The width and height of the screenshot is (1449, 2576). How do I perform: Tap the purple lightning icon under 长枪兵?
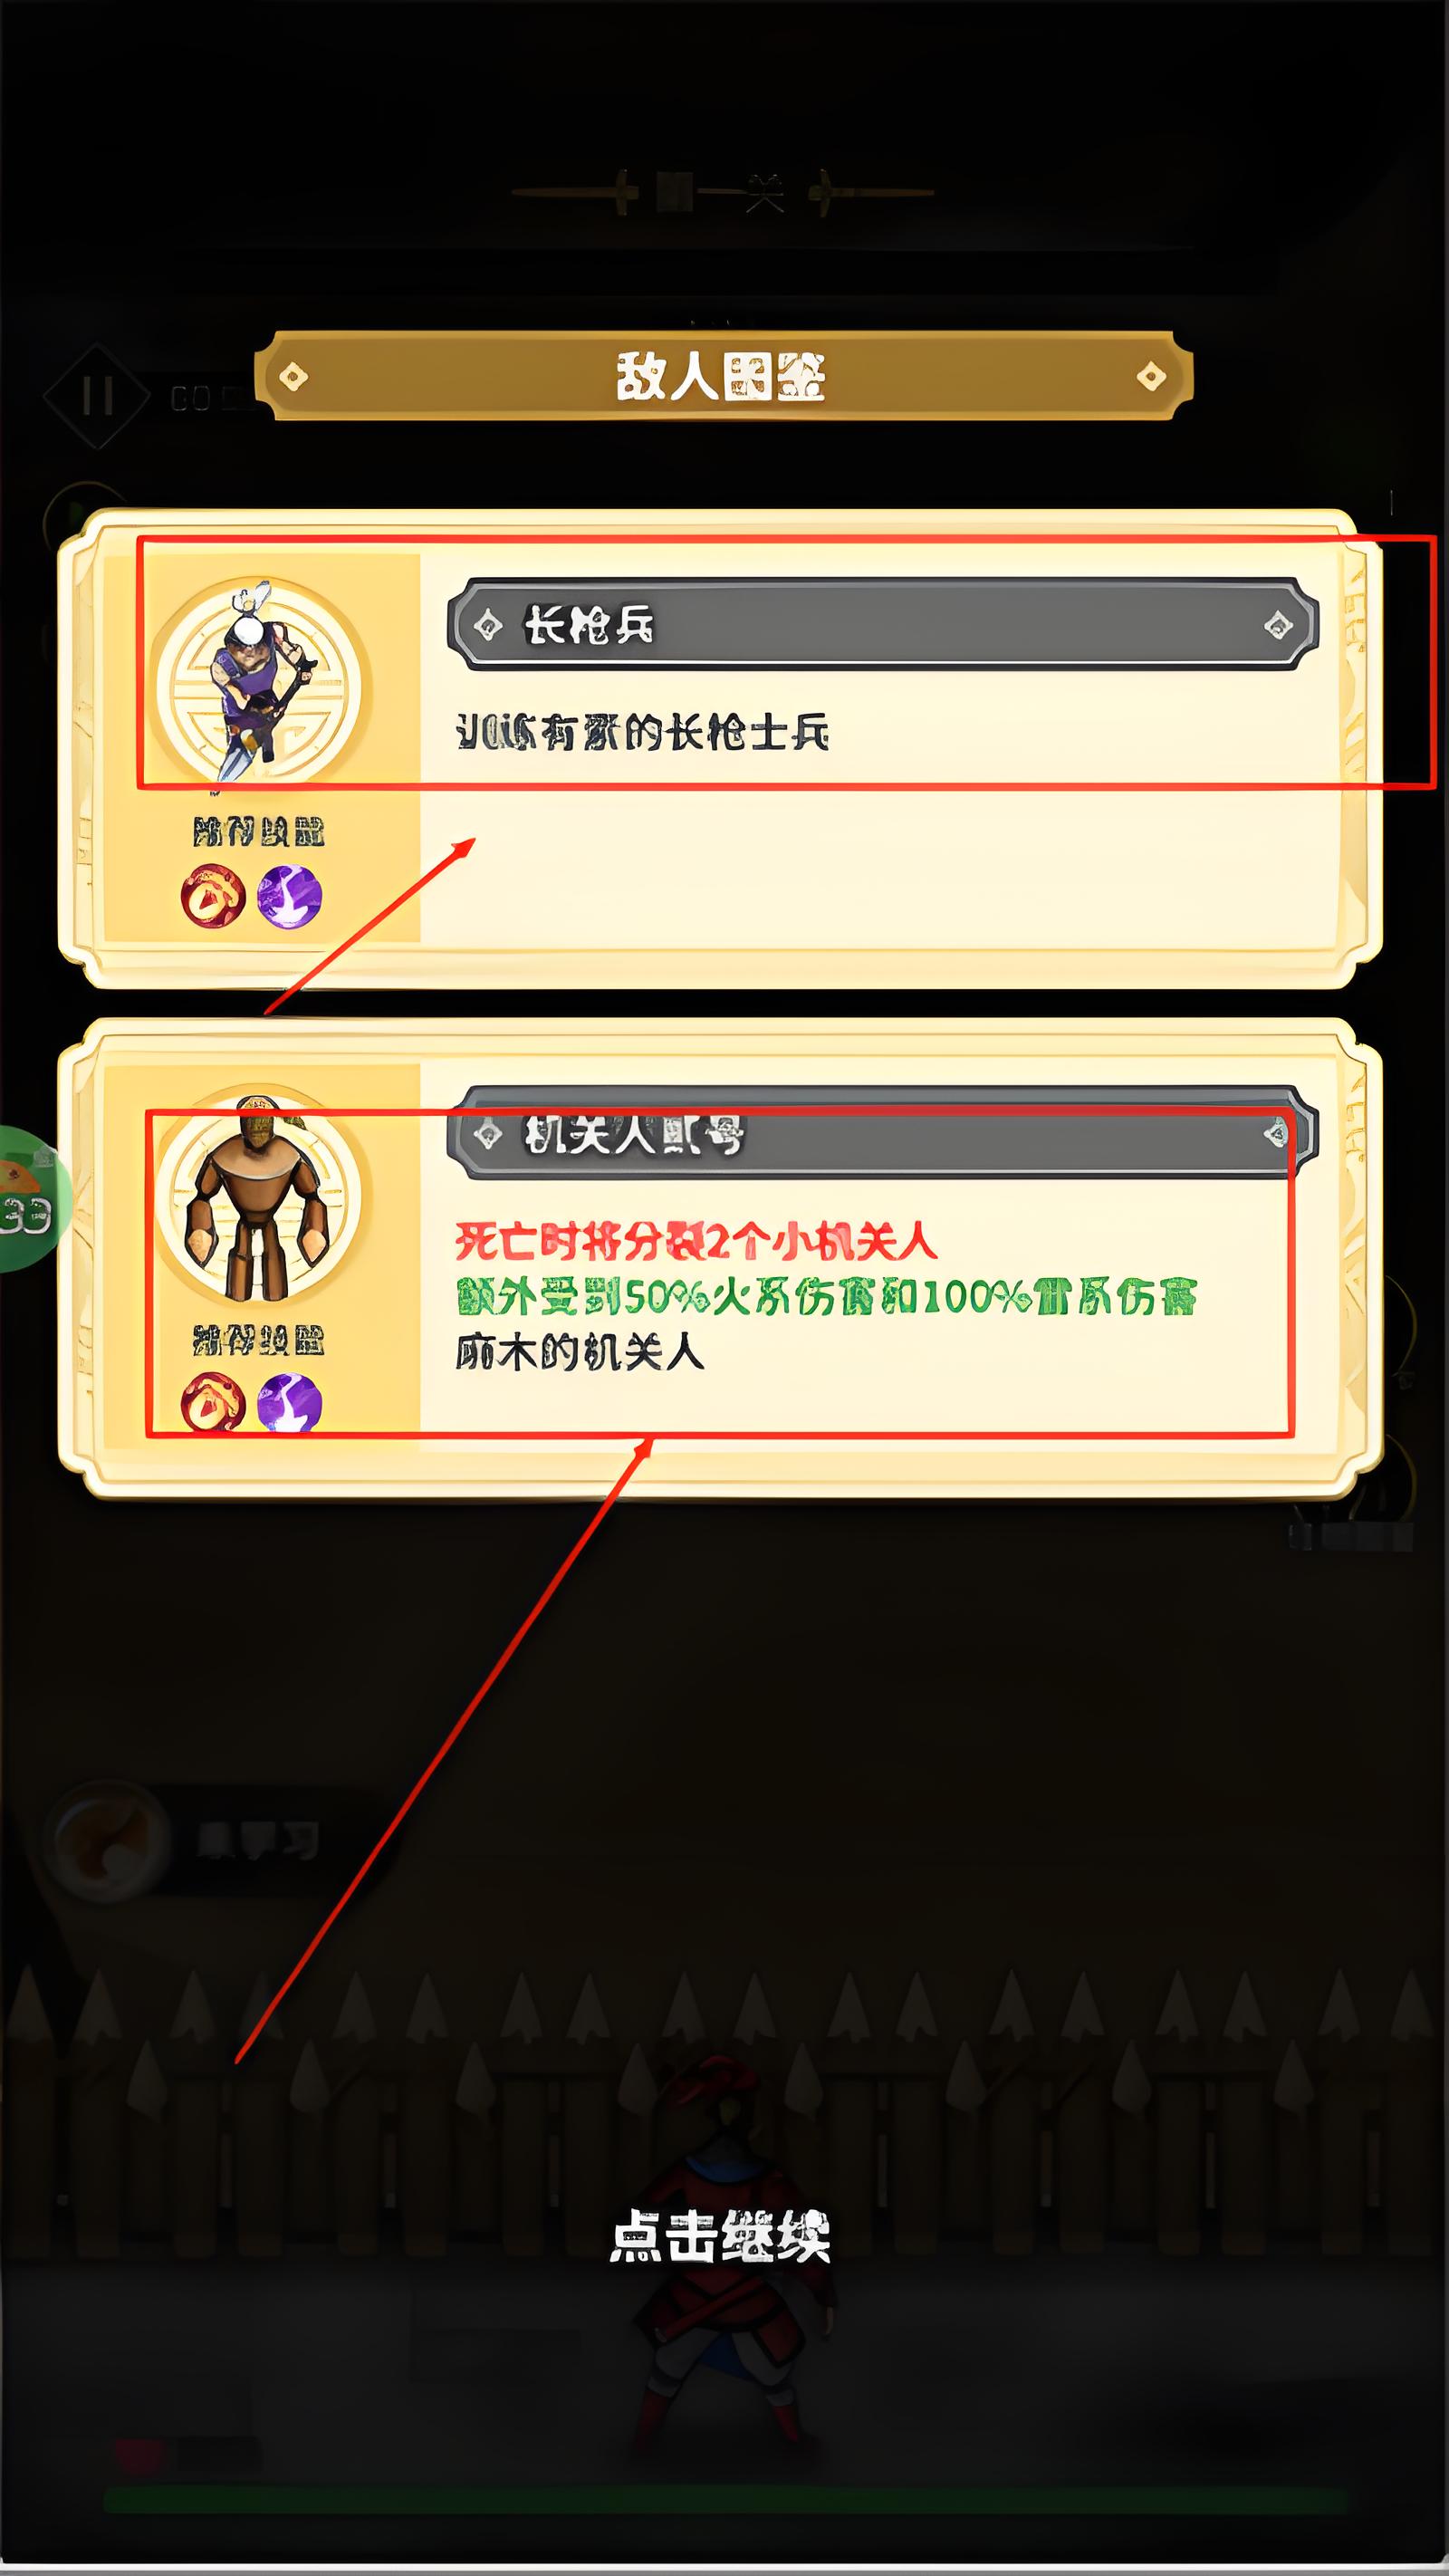pyautogui.click(x=290, y=895)
